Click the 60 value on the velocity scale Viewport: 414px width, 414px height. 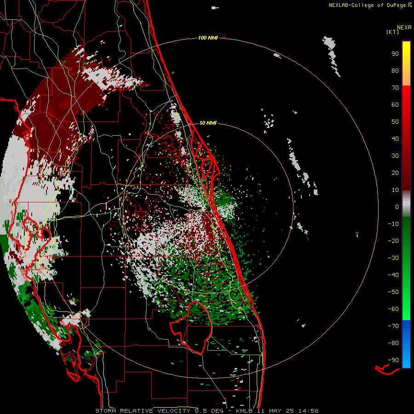point(395,105)
